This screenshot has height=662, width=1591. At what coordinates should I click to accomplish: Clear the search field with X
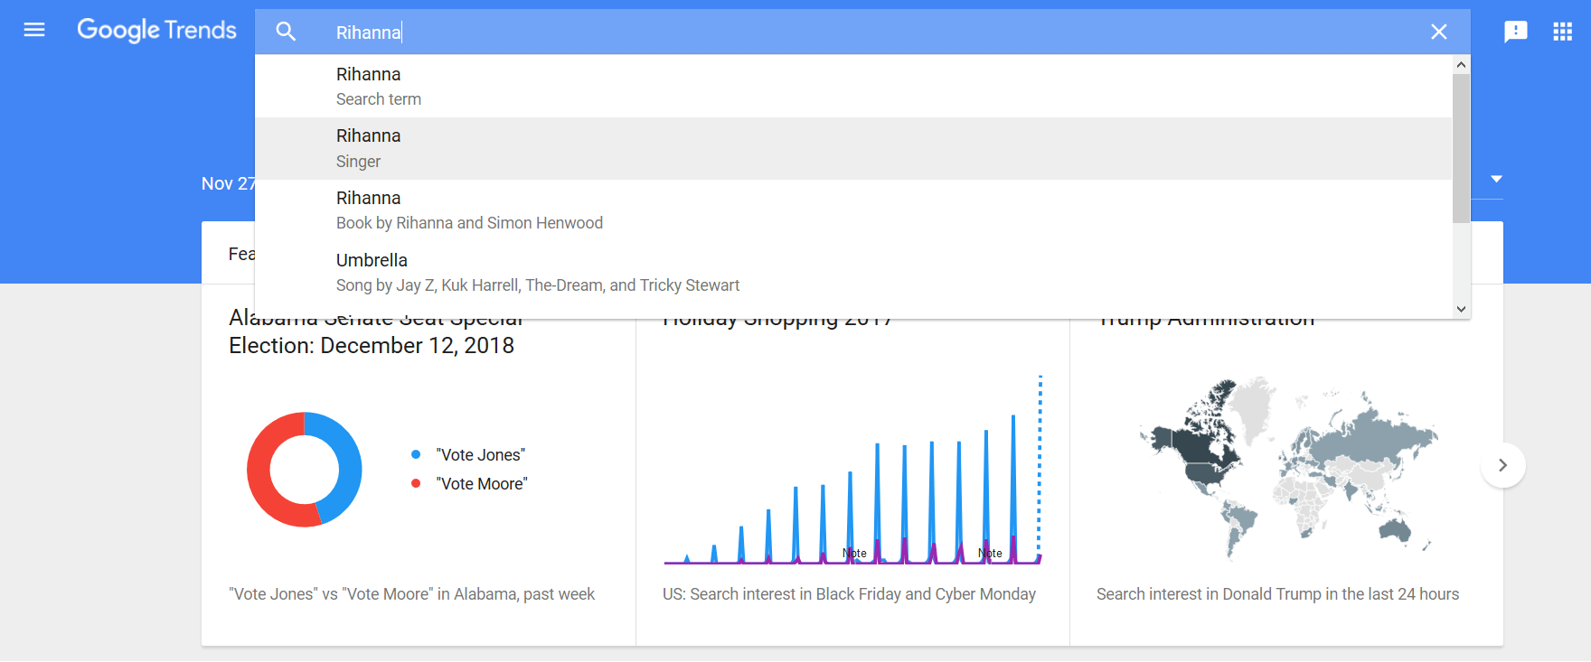(x=1439, y=32)
